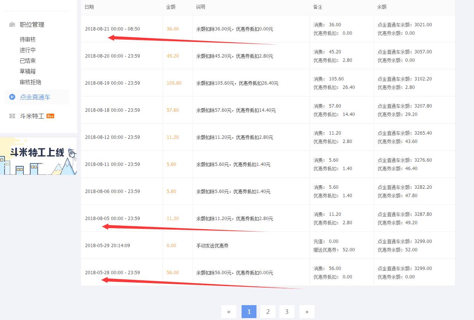This screenshot has height=320, width=474.
Task: Click 审核拒绝 in the sidebar
Action: tap(30, 82)
